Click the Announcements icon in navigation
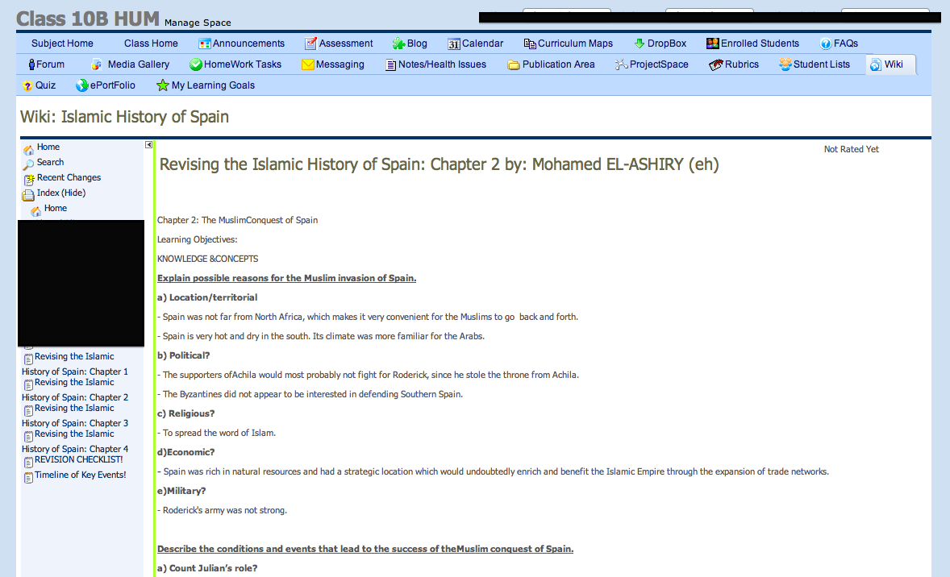 click(205, 44)
